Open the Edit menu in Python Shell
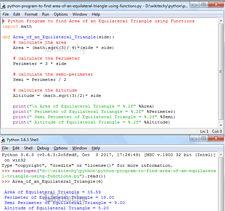The image size is (225, 211). pyautogui.click(x=16, y=148)
